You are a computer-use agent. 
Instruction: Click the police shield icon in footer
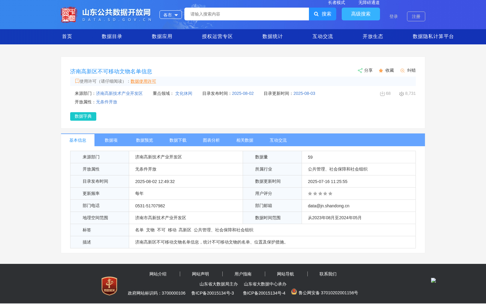pos(294,292)
